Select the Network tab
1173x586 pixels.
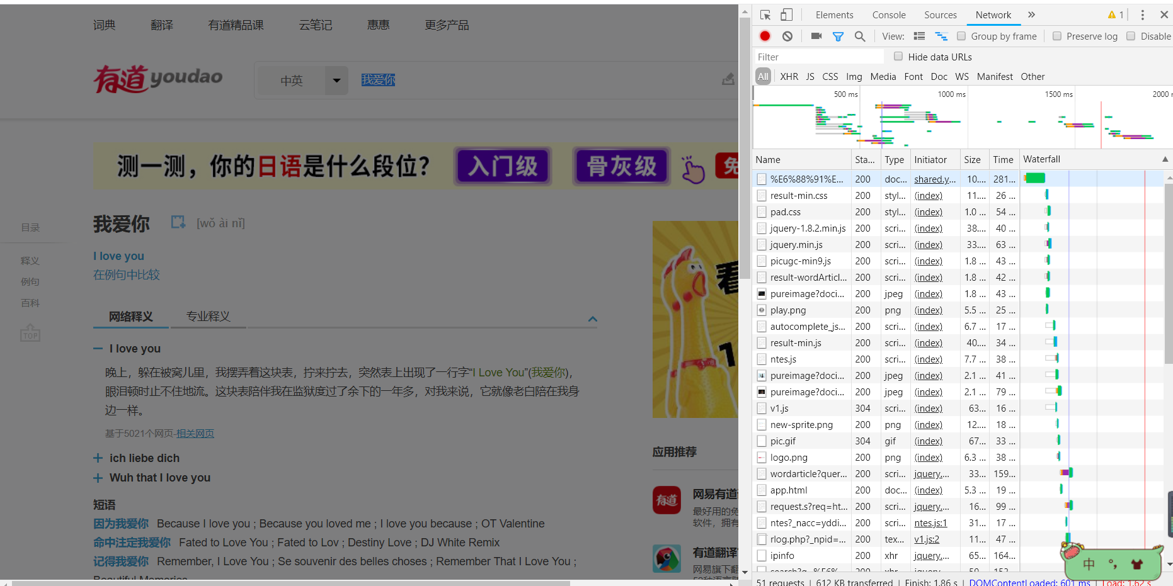[x=993, y=15]
